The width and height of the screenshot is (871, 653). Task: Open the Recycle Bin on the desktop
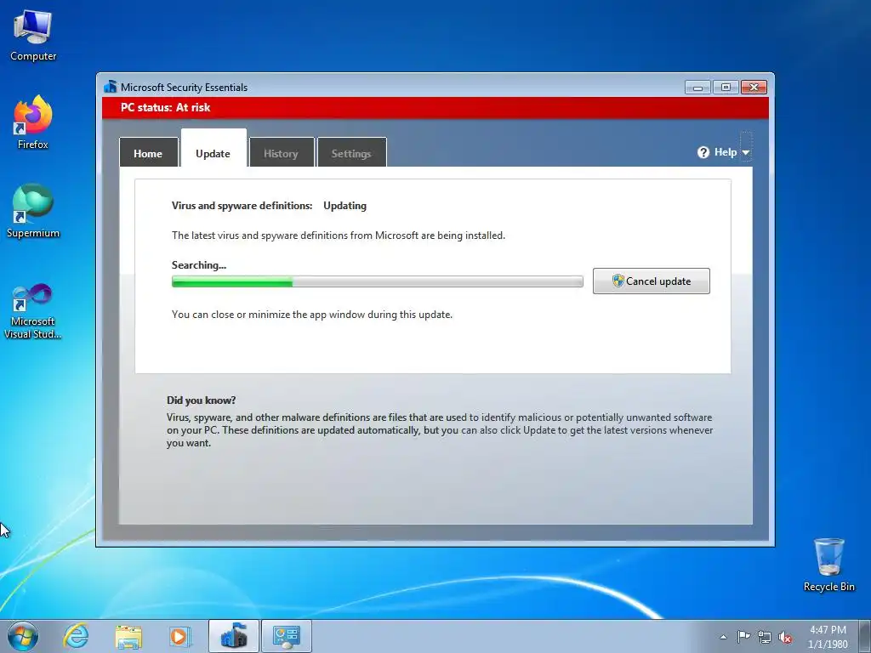(x=828, y=565)
